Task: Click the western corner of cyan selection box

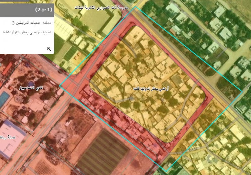Action: coord(60,86)
